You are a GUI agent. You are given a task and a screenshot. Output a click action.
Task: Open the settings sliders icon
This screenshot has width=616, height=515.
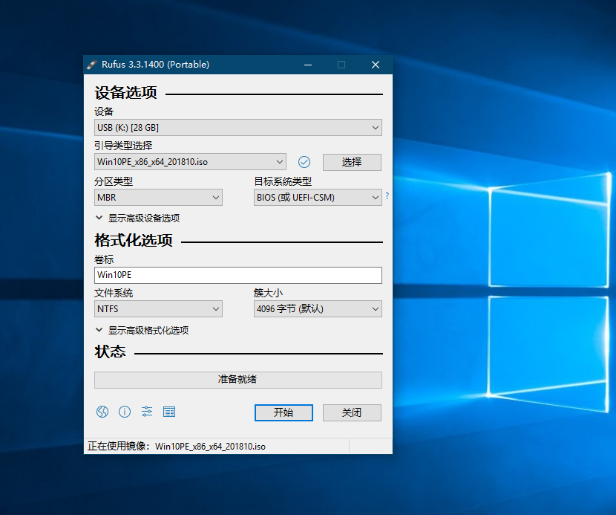point(147,412)
